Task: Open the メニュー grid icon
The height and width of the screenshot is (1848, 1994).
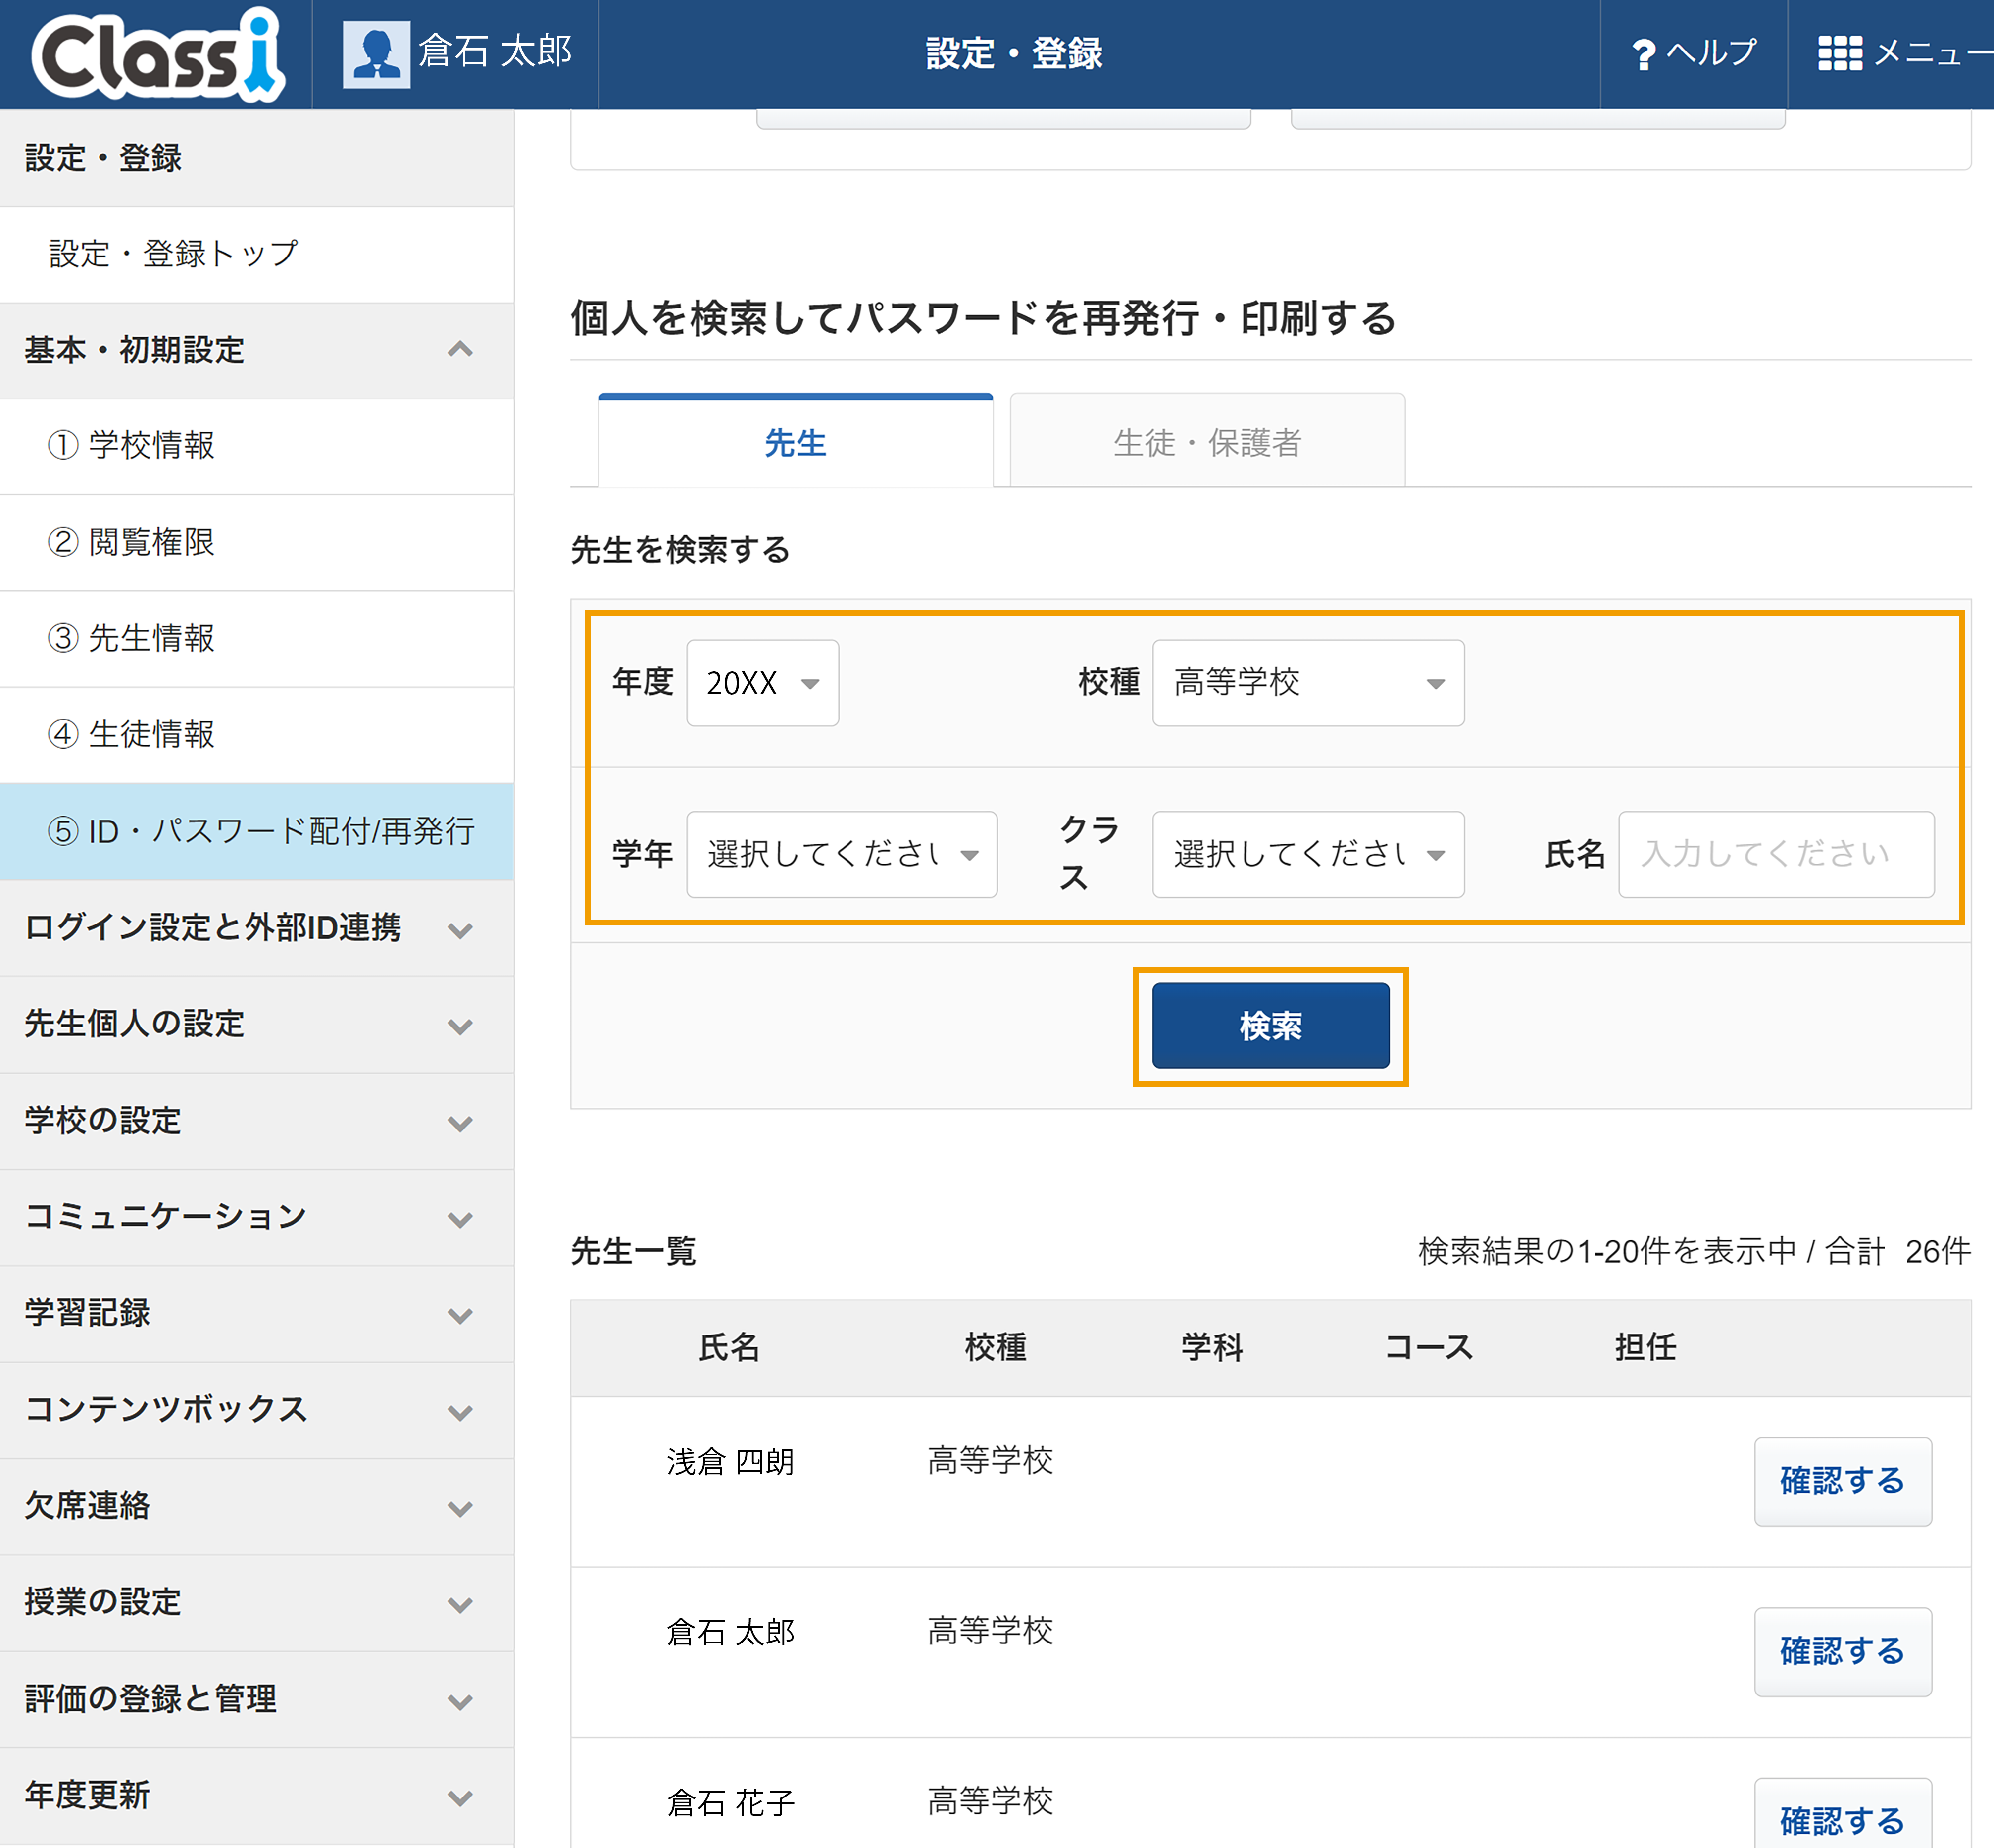Action: pos(1839,53)
